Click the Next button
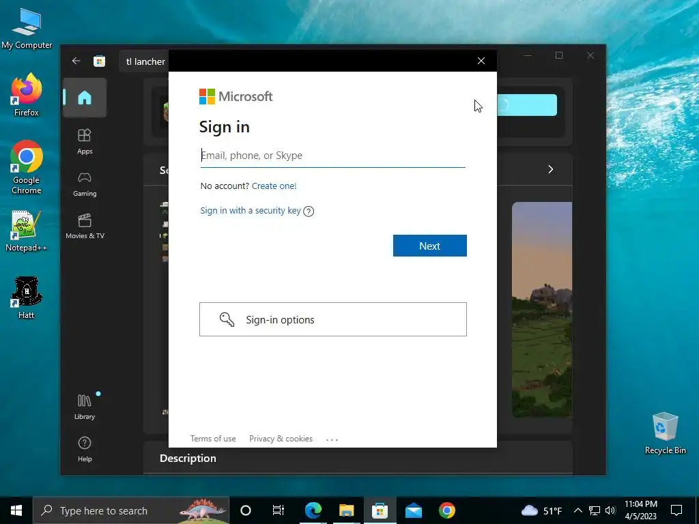 pyautogui.click(x=430, y=246)
